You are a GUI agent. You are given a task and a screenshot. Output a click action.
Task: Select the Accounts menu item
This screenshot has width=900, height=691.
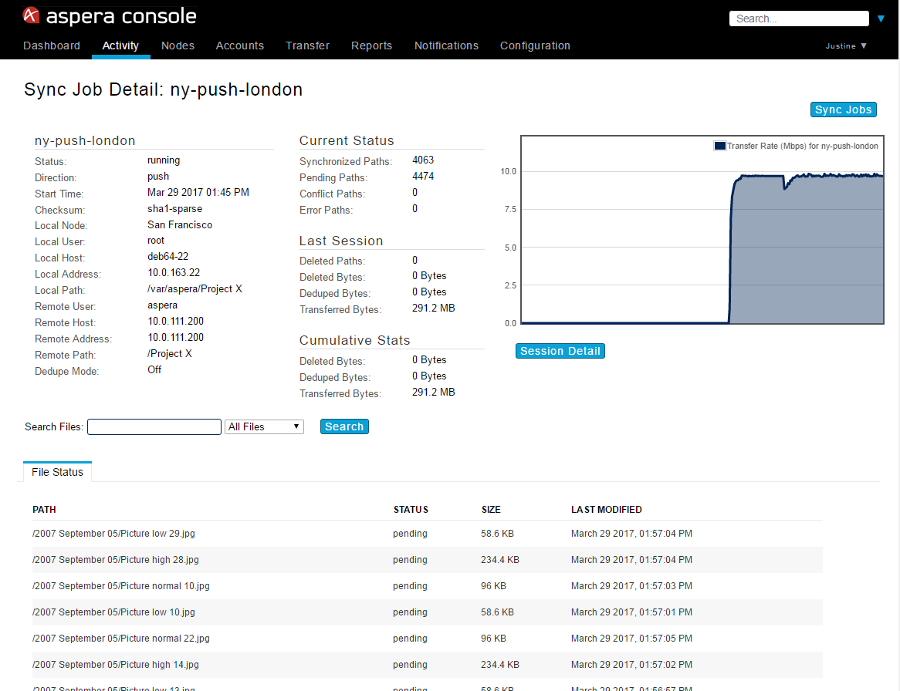(240, 46)
